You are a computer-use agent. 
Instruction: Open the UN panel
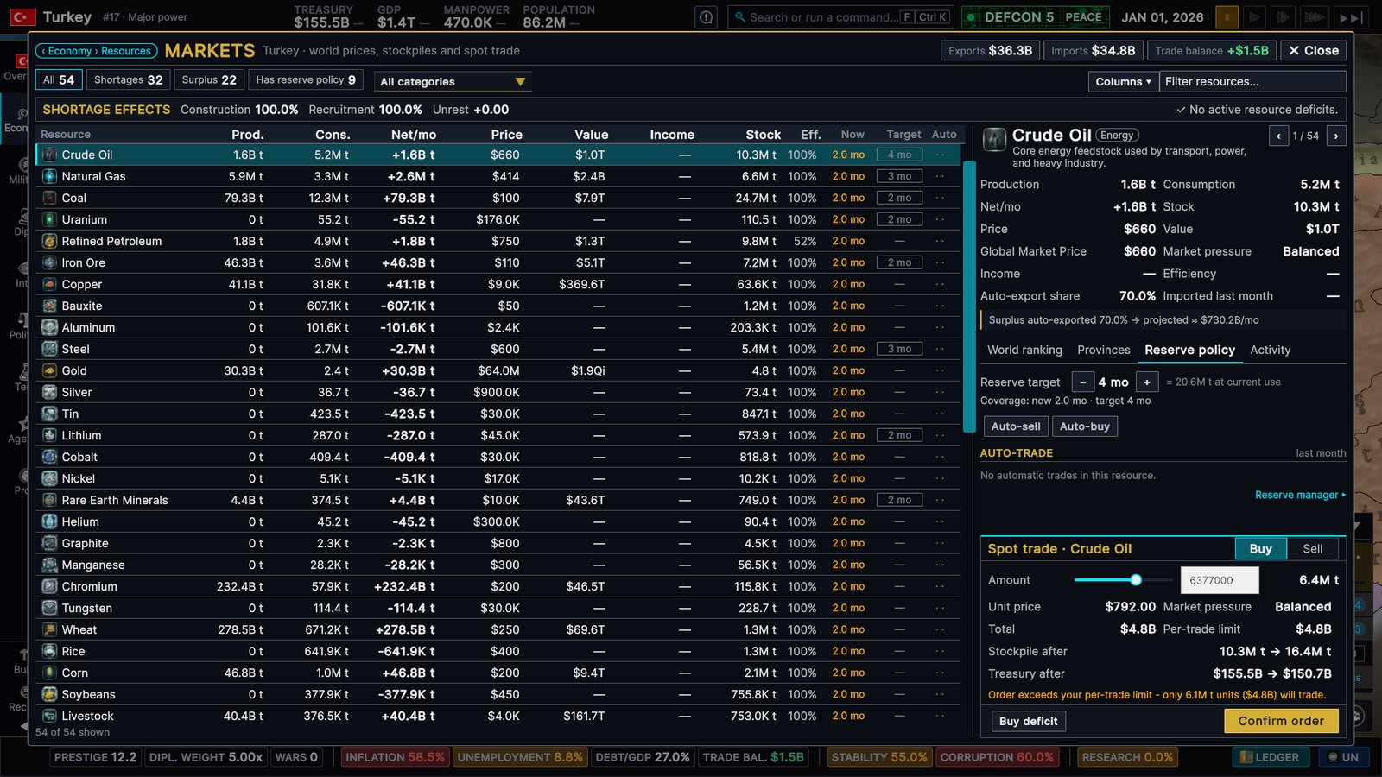click(x=1343, y=757)
